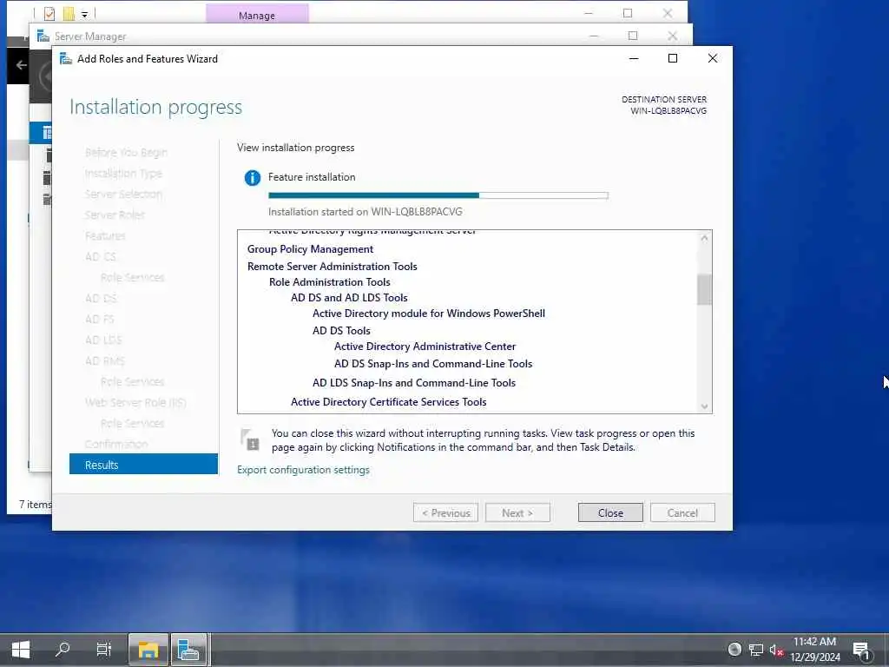Viewport: 889px width, 667px height.
Task: Select the Results step in wizard sidebar
Action: coord(143,465)
